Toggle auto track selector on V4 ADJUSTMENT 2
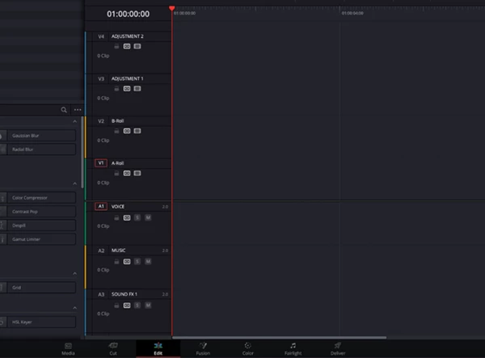The width and height of the screenshot is (485, 358). click(127, 46)
